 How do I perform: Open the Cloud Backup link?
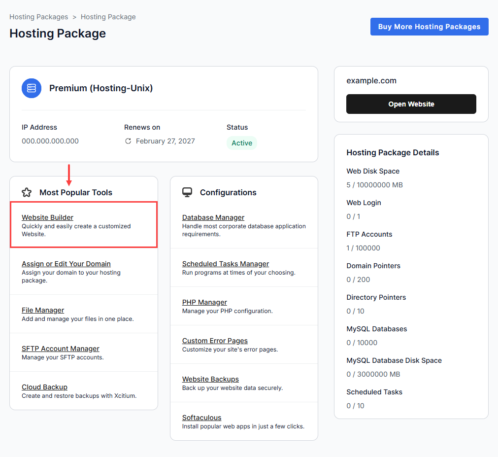44,387
